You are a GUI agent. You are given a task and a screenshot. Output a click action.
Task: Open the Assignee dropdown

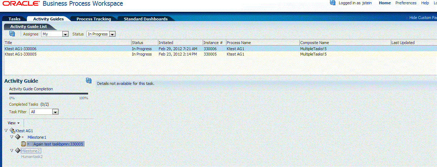point(65,34)
